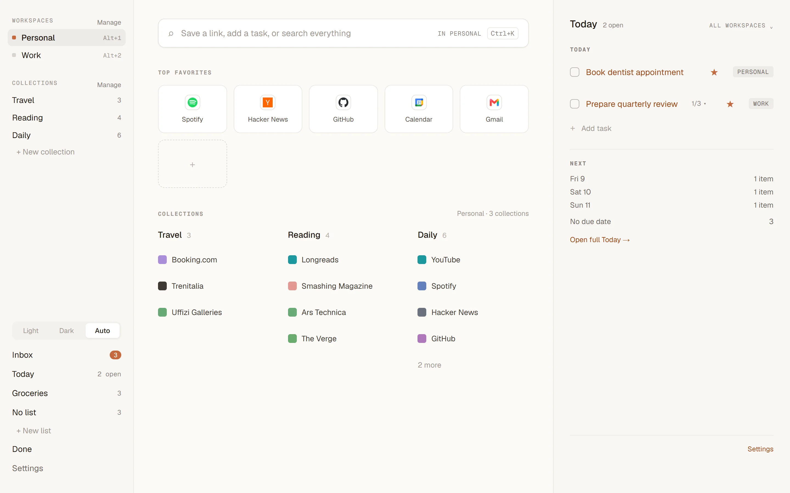Switch to the Work workspace
This screenshot has height=493, width=790.
67,55
